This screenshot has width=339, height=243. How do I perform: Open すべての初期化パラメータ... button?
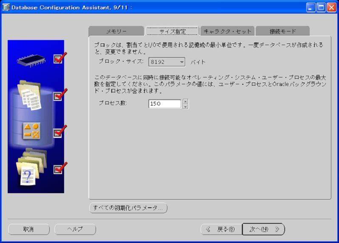pos(128,208)
